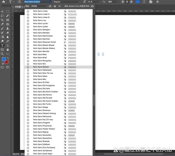Select the Brush tool

tap(2, 28)
